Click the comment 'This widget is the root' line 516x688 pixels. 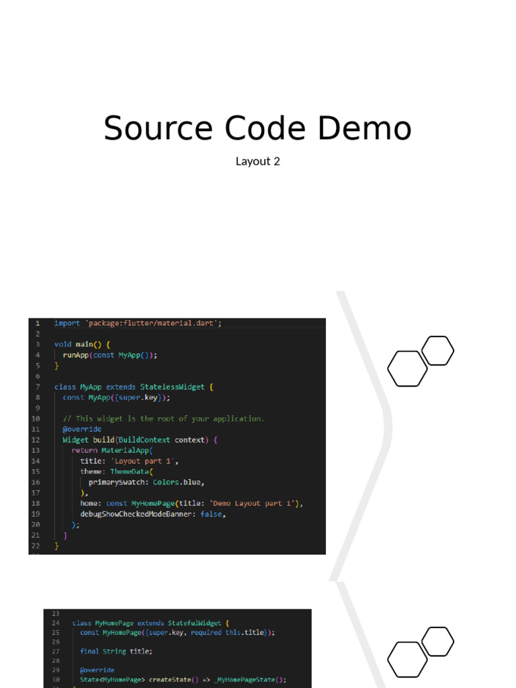(x=163, y=419)
